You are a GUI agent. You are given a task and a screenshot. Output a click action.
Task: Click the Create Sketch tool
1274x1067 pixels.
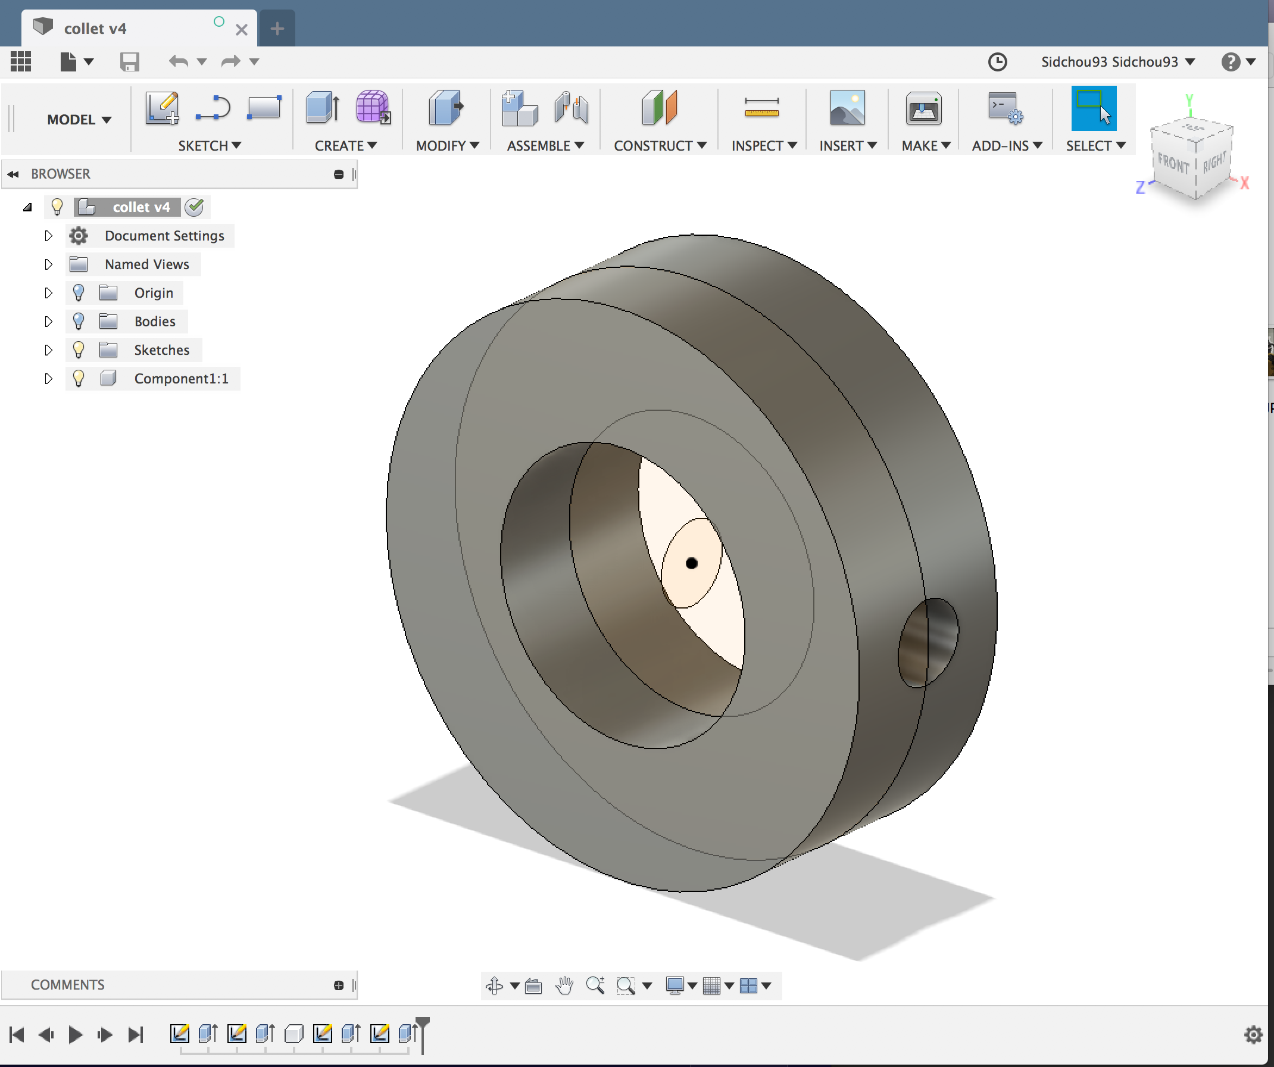pyautogui.click(x=162, y=108)
